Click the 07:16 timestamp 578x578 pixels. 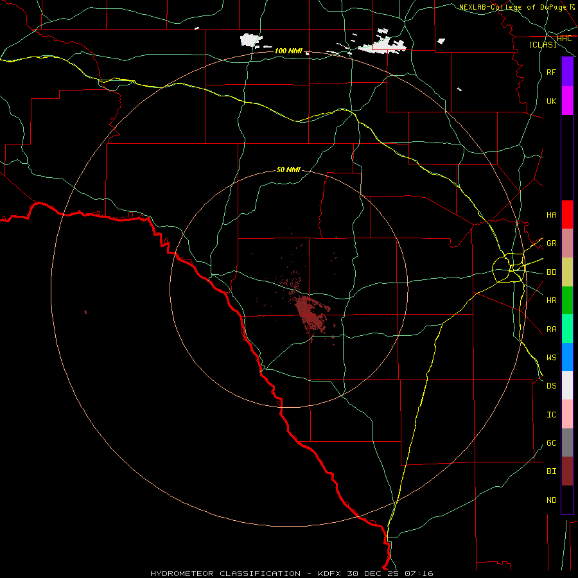419,574
